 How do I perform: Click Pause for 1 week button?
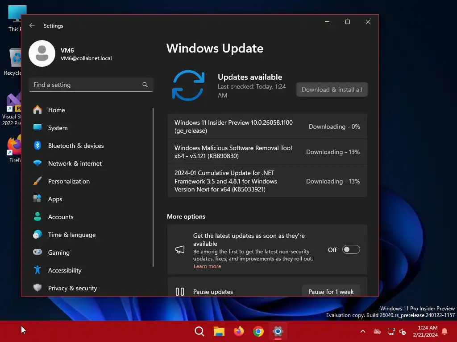pyautogui.click(x=331, y=291)
